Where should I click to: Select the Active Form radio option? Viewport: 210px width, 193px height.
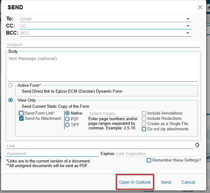pos(11,85)
